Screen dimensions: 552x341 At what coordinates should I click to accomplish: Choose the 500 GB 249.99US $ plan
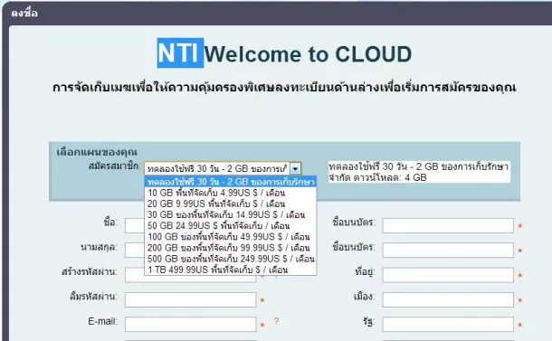231,259
